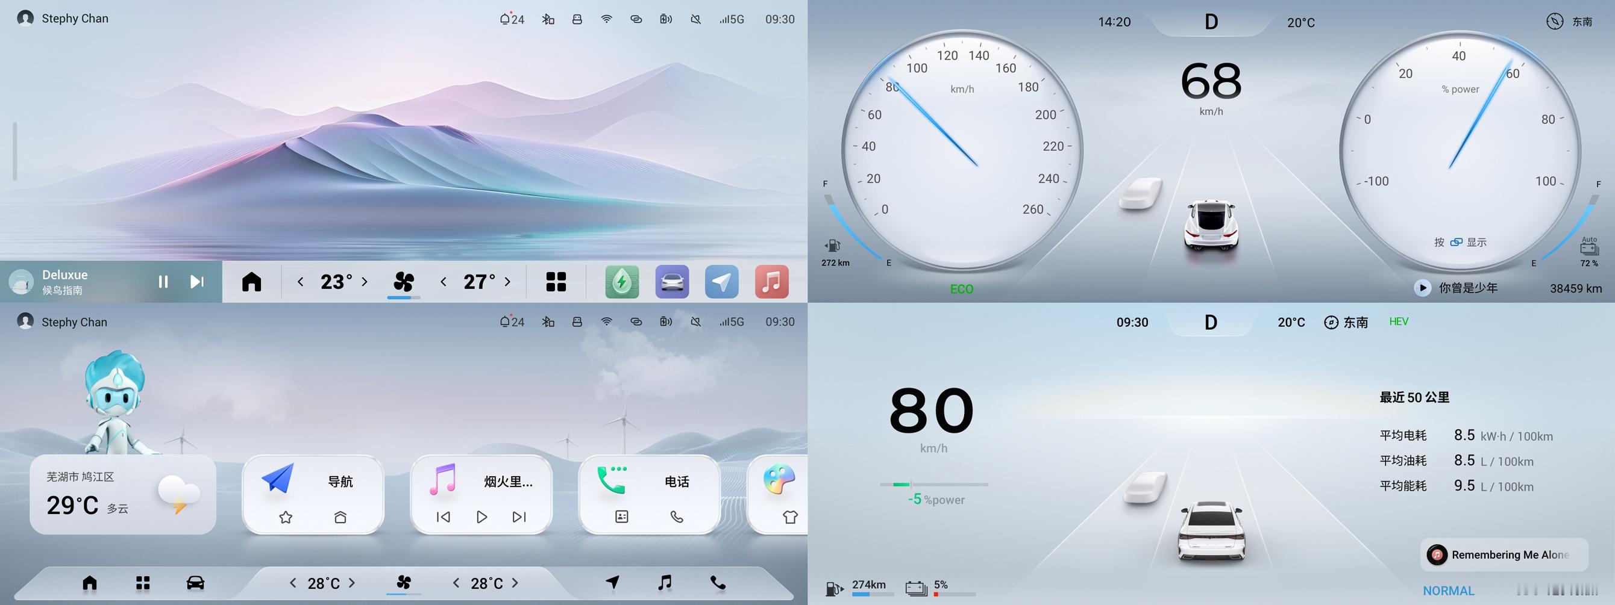The height and width of the screenshot is (605, 1615).
Task: Tap the phone icon in bottom dock
Action: (x=718, y=583)
